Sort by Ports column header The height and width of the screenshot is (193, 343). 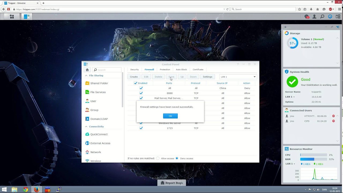click(x=169, y=83)
